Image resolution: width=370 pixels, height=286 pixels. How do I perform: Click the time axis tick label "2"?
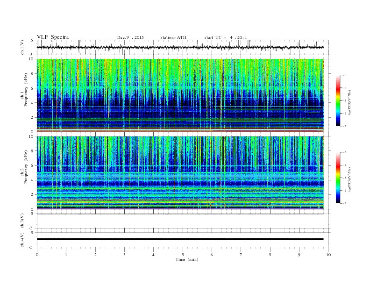pos(95,255)
